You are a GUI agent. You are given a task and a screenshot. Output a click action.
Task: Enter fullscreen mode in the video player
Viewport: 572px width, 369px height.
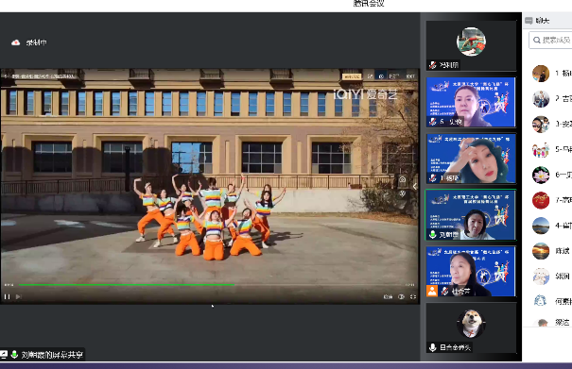pyautogui.click(x=413, y=297)
